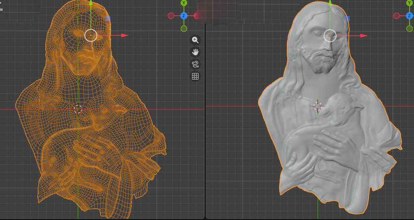
Task: Click dark green negative Y ball, left viewport gizmo
Action: 184,29
